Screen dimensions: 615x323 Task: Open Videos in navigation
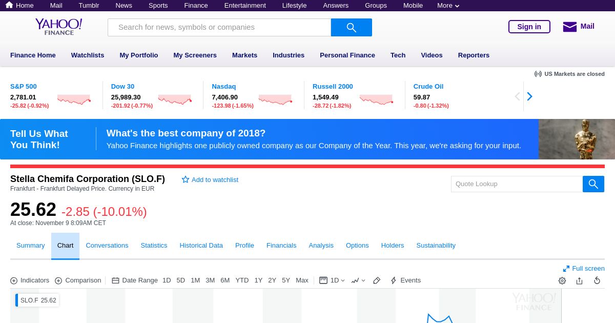(432, 55)
